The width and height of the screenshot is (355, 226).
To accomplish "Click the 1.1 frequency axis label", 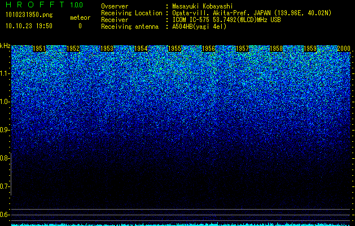I will 4,73.
